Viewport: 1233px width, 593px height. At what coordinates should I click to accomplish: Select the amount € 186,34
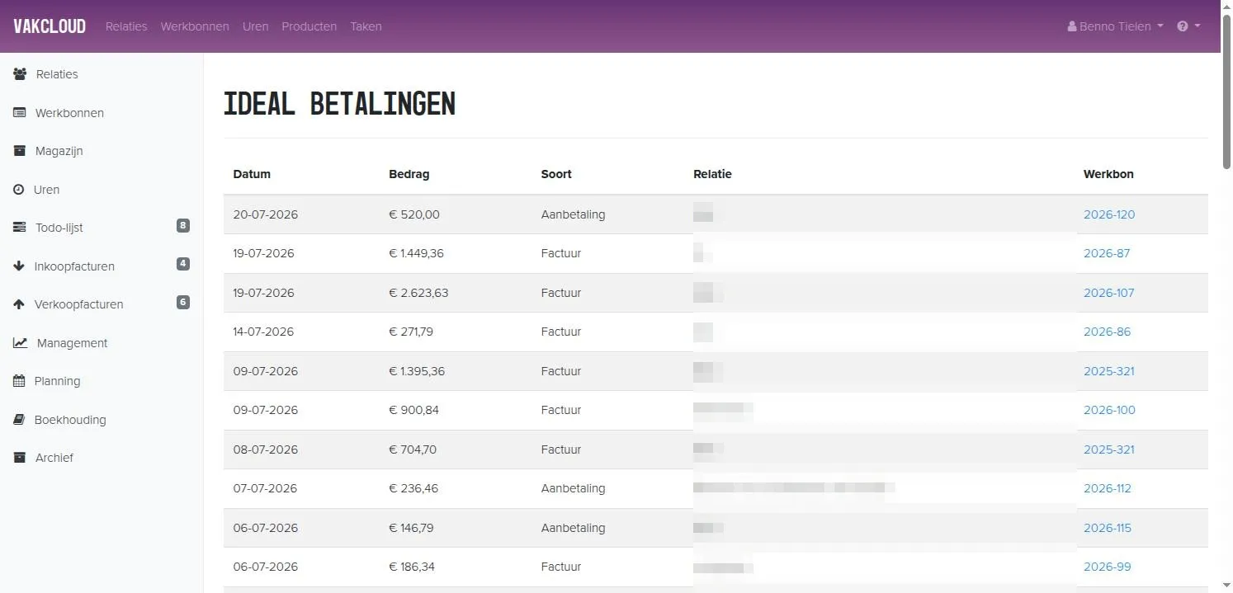(412, 567)
